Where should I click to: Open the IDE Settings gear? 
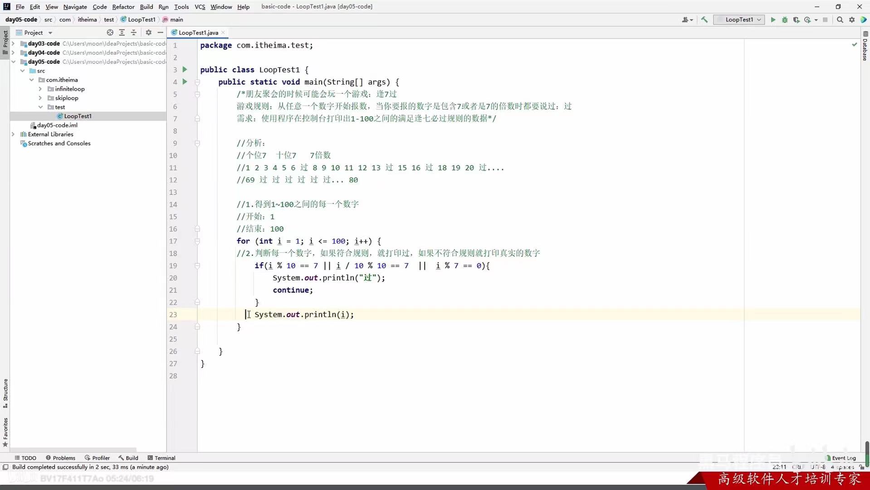pyautogui.click(x=852, y=20)
